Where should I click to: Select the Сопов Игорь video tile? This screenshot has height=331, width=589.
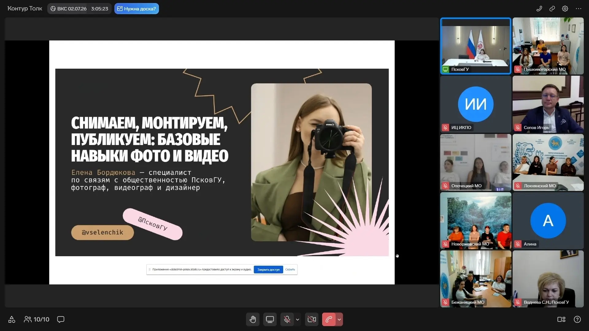[548, 104]
